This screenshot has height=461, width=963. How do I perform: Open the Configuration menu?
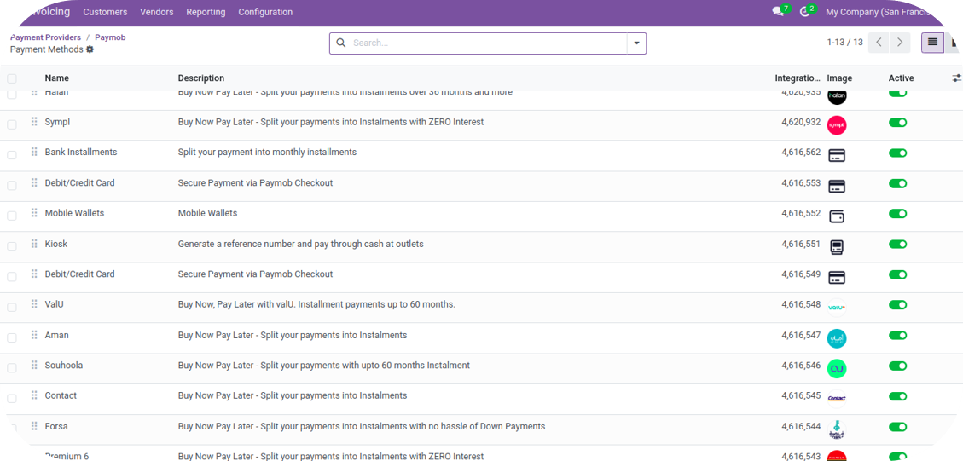coord(265,12)
